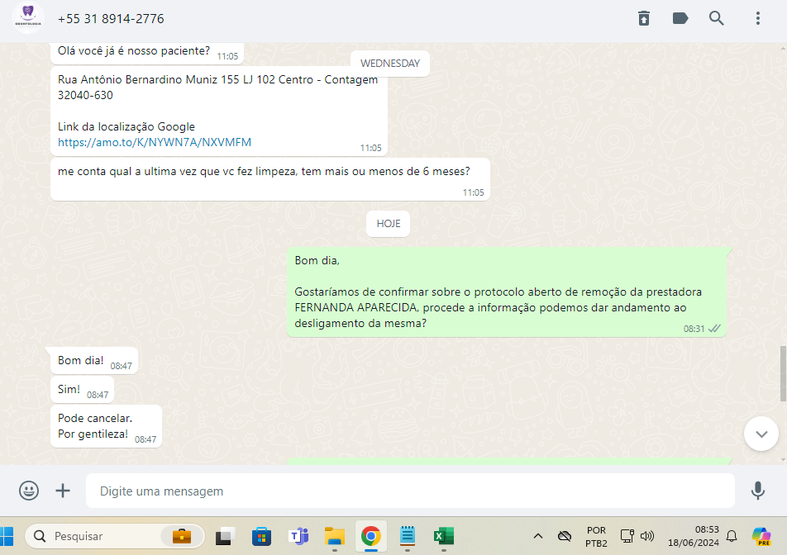The width and height of the screenshot is (787, 555).
Task: Click the label tag icon in header
Action: 680,18
